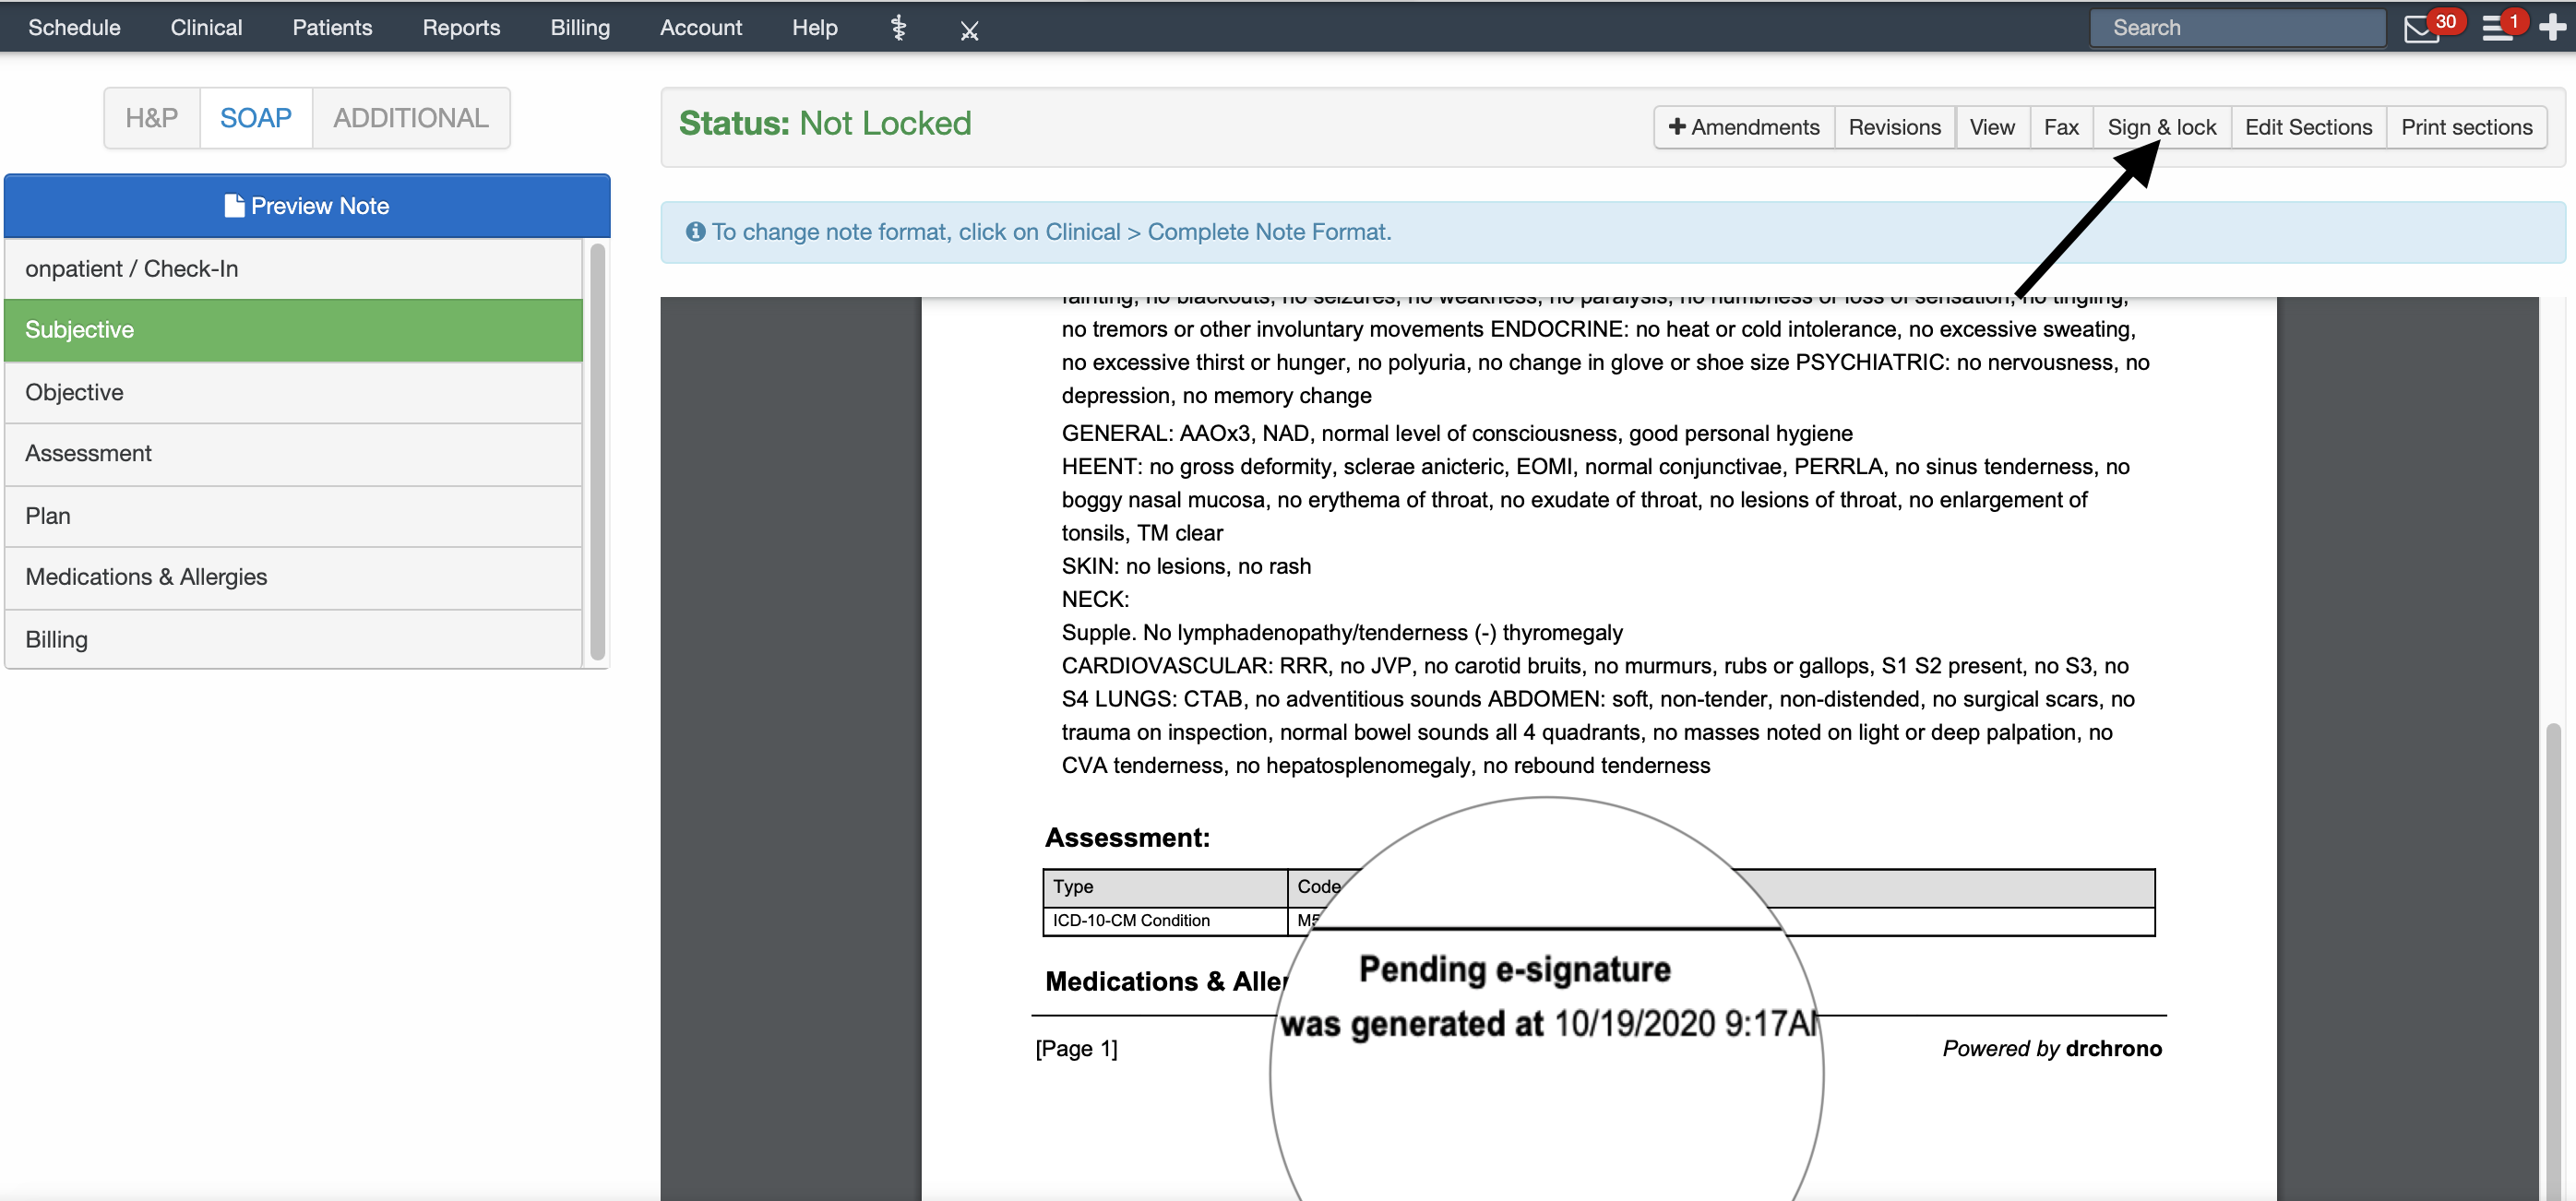Click the Revisions icon
Viewport: 2576px width, 1201px height.
pos(1894,126)
